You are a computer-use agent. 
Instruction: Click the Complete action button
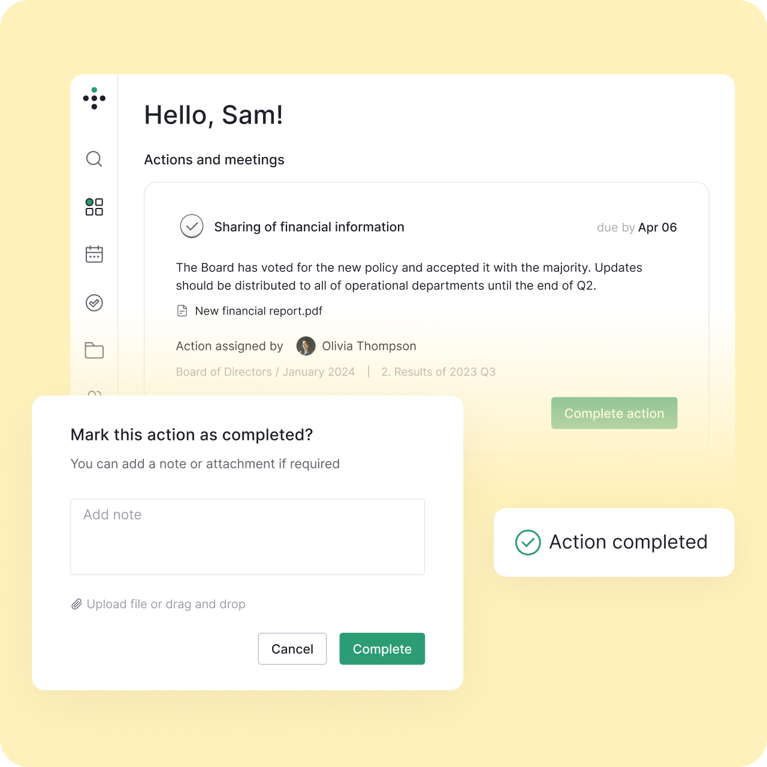point(614,413)
